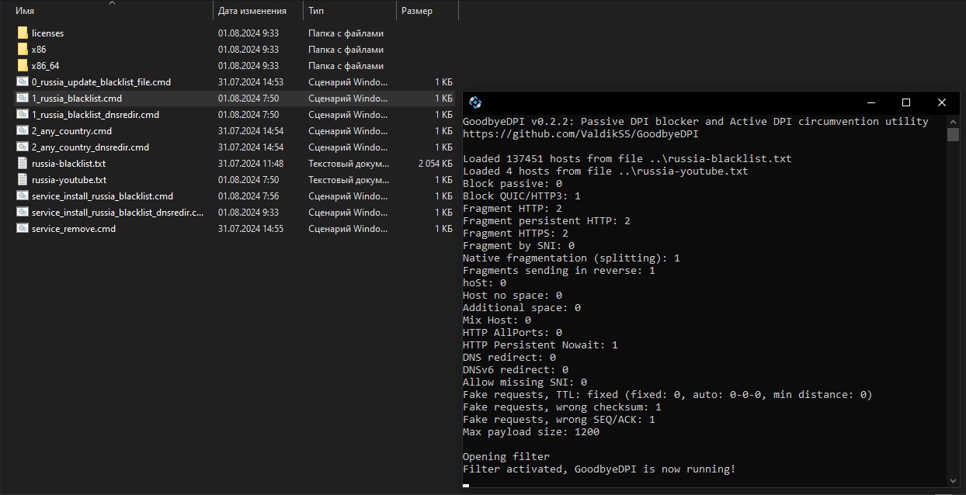Click the console scrollbar up arrow
The width and height of the screenshot is (966, 495).
click(x=953, y=120)
